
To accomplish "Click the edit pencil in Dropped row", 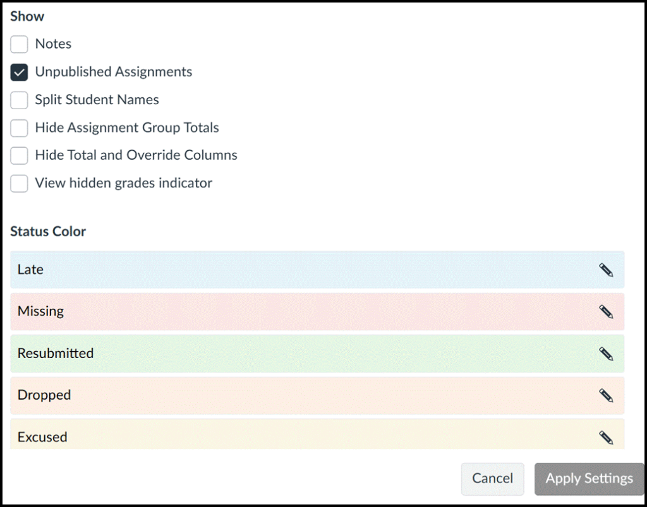I will click(x=606, y=395).
